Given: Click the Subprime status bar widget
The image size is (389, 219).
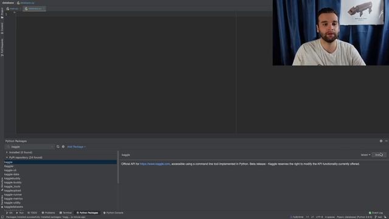Looking at the screenshot, I should point(297,217).
